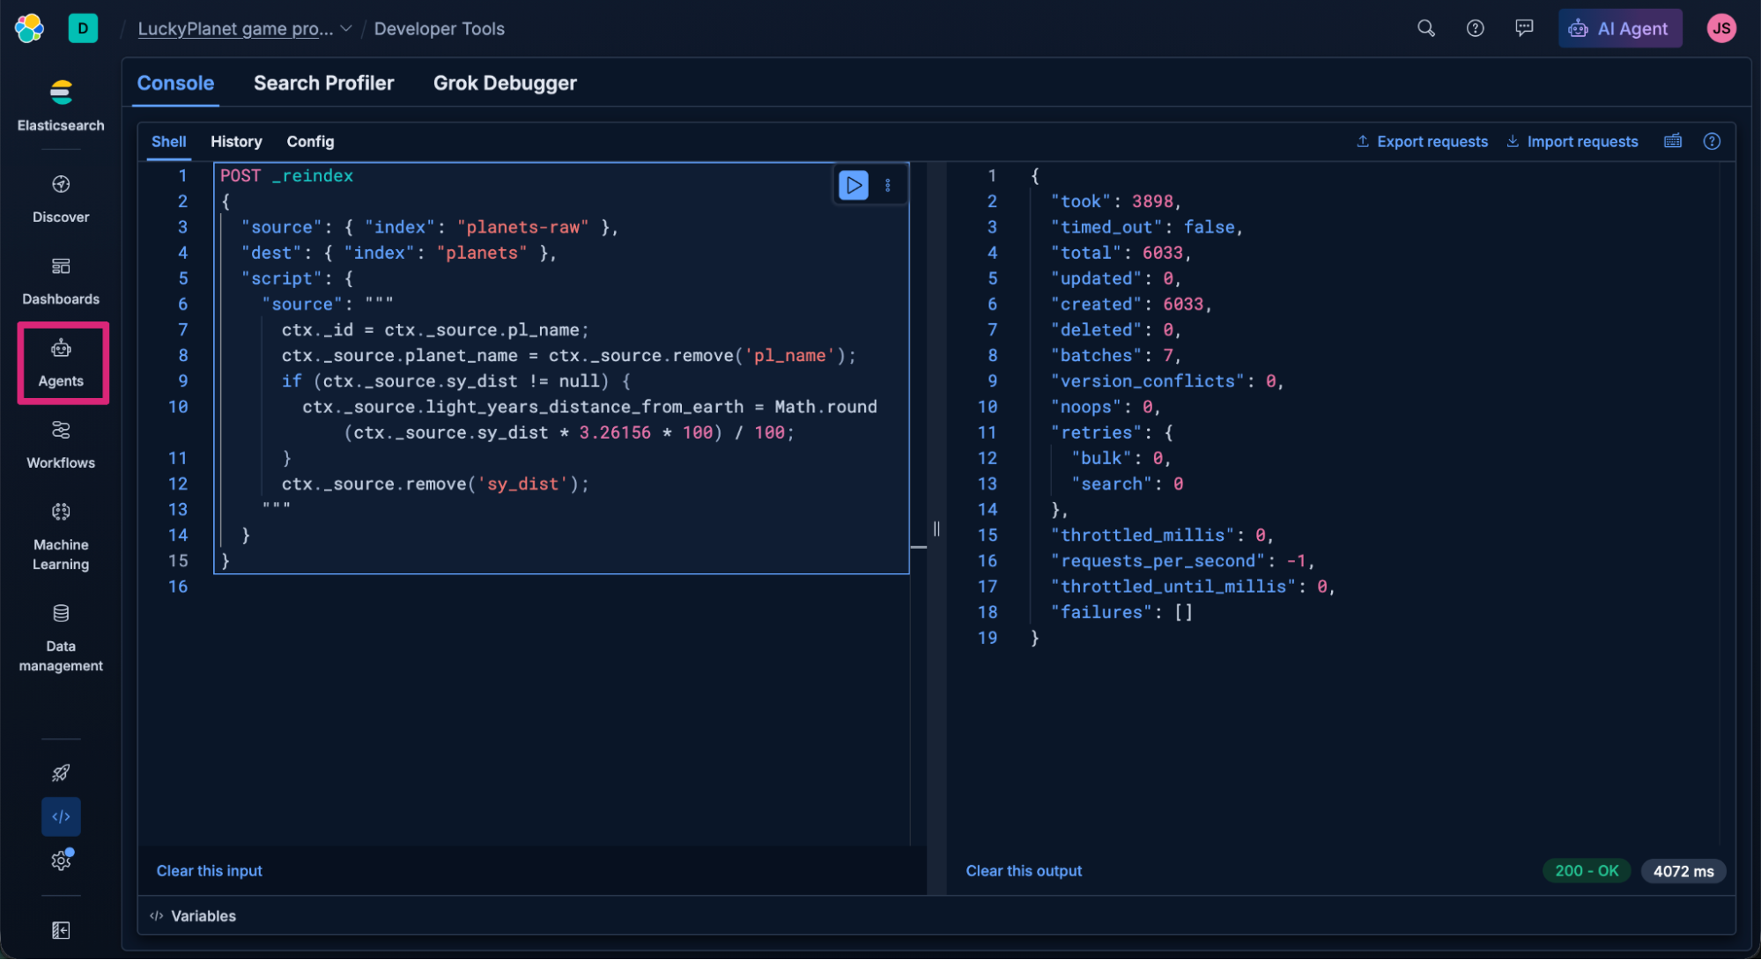The image size is (1761, 960).
Task: Click the ctx._source.remove('sy_dist') line
Action: [435, 484]
